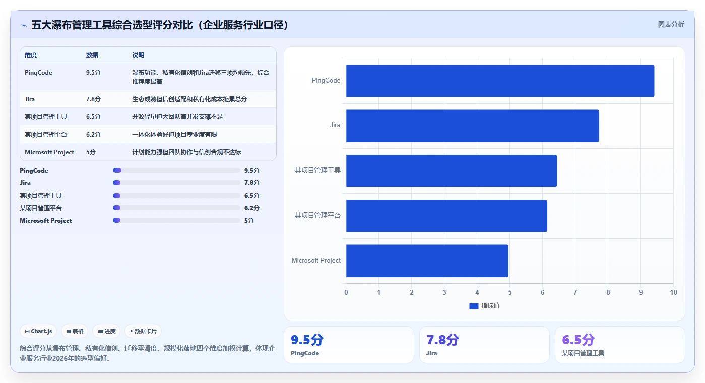The width and height of the screenshot is (705, 383).
Task: Click the 维度 column header
Action: tap(31, 55)
